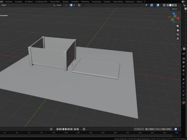Open the Particles properties tab icon
The image size is (187, 140).
183,87
